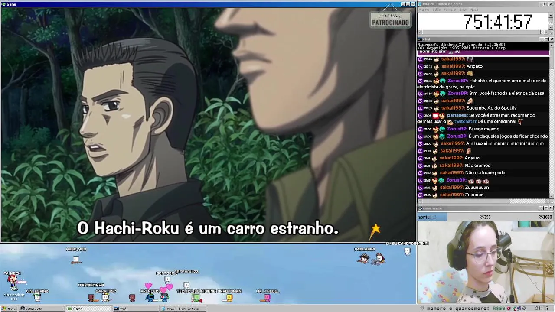The width and height of the screenshot is (555, 312).
Task: Click the ITSMANTINHA avatar character
Action: coord(91,297)
